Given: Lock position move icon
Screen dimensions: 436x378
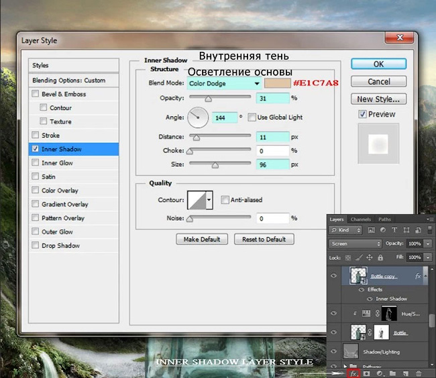Looking at the screenshot, I should click(370, 257).
